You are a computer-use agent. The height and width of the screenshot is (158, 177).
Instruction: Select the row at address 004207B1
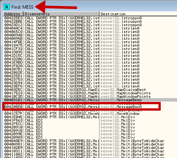90,69
